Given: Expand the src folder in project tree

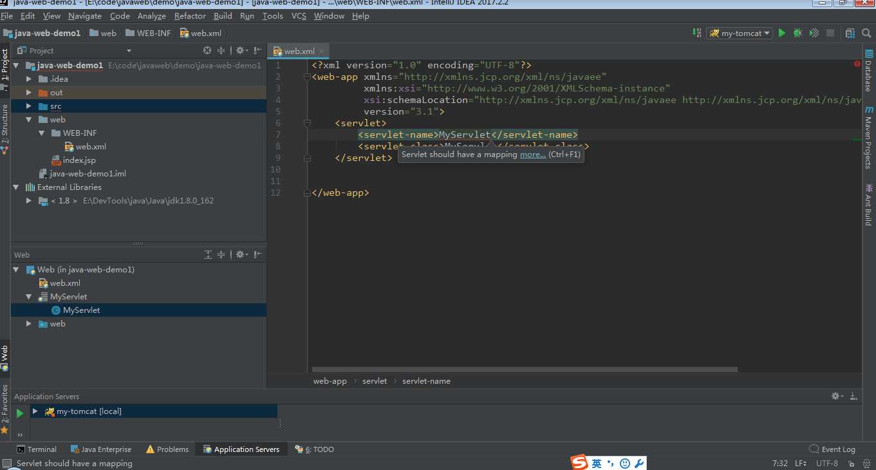Looking at the screenshot, I should click(28, 106).
